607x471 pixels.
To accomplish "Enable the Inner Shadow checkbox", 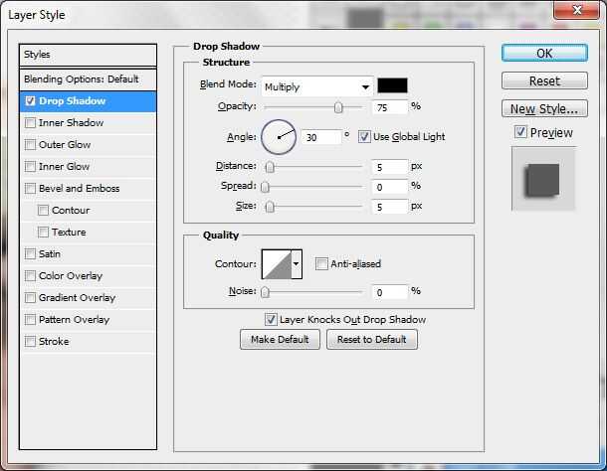I will coord(30,123).
